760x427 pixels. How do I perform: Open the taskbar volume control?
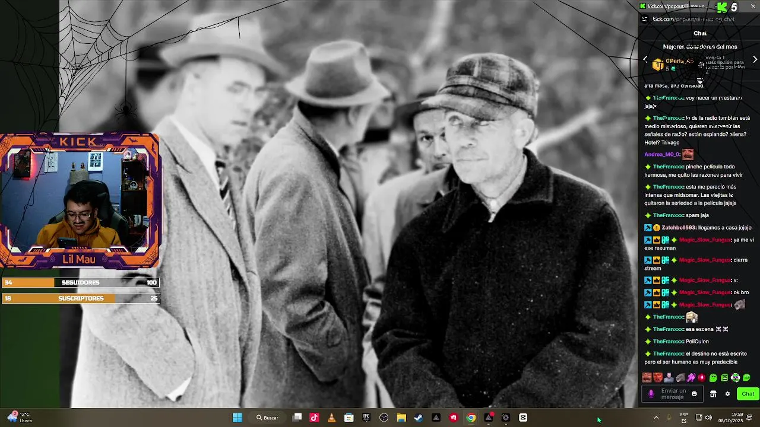tap(709, 418)
